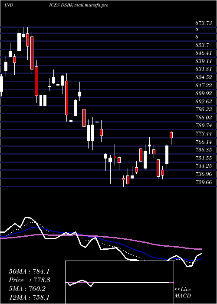The height and width of the screenshot is (304, 217).
Task: Select the 802.63 price label
Action: [x=204, y=101]
